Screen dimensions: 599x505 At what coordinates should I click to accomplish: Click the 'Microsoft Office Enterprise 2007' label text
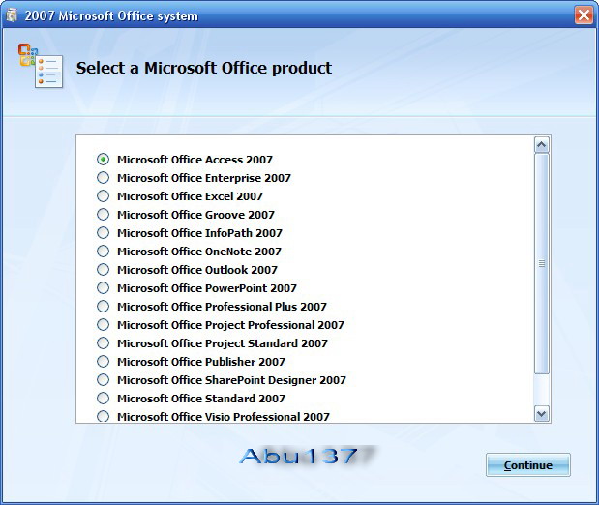pos(204,178)
